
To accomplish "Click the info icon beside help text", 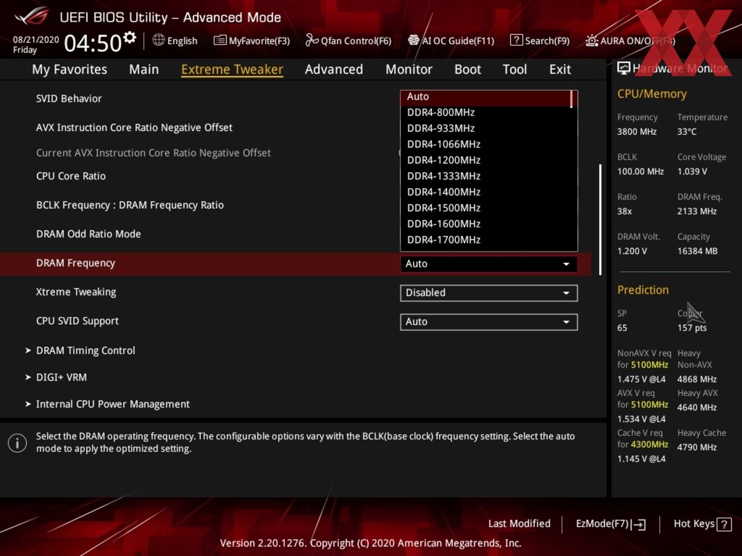I will (x=17, y=443).
